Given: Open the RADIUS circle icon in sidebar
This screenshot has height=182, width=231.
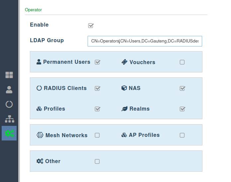Looking at the screenshot, I should point(9,104).
